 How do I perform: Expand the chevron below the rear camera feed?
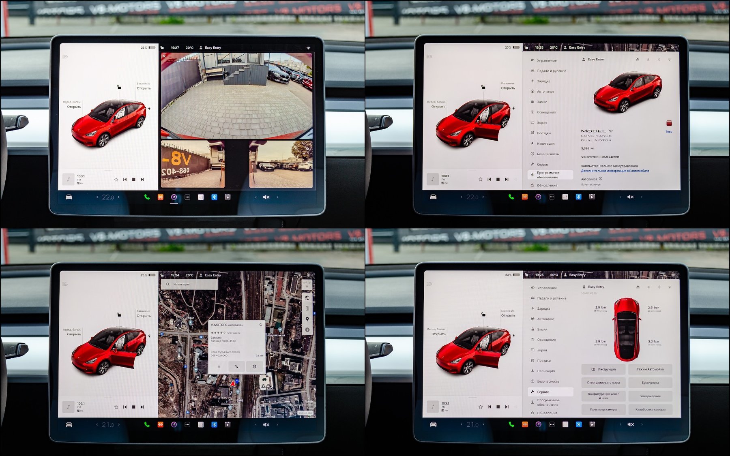tap(237, 186)
